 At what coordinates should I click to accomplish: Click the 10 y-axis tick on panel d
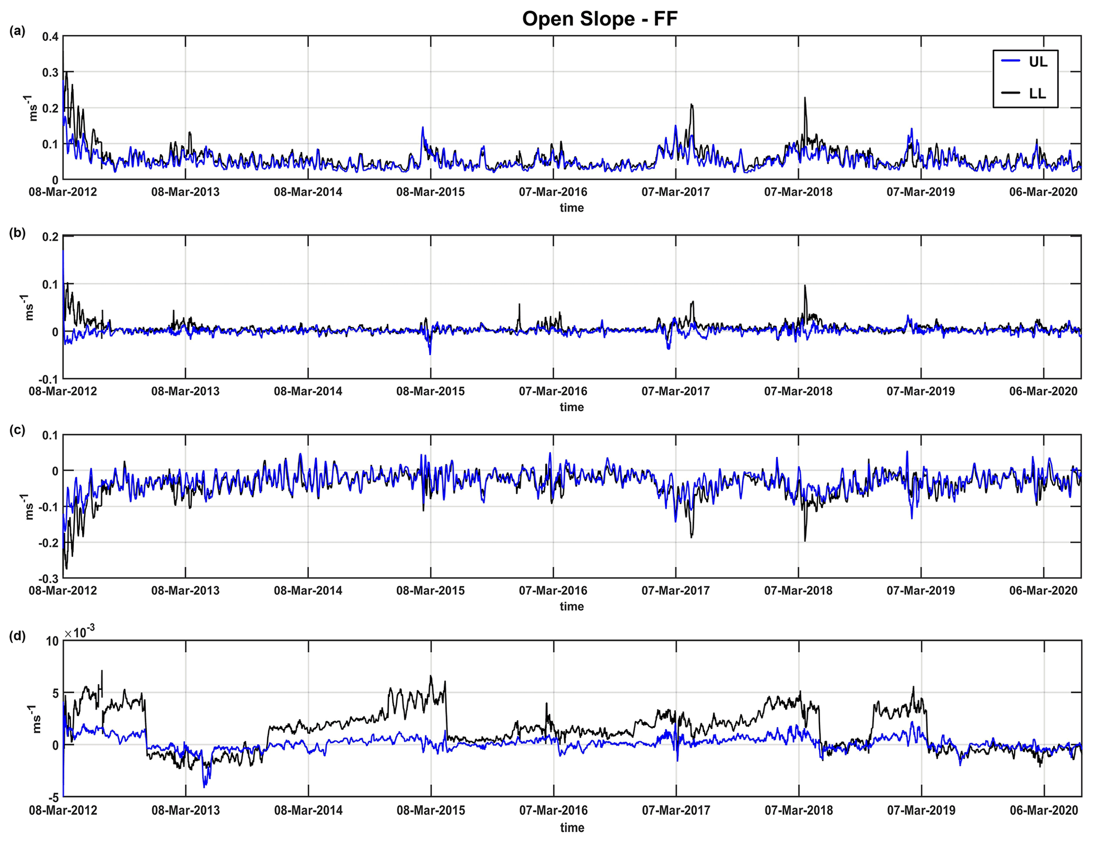tap(52, 642)
